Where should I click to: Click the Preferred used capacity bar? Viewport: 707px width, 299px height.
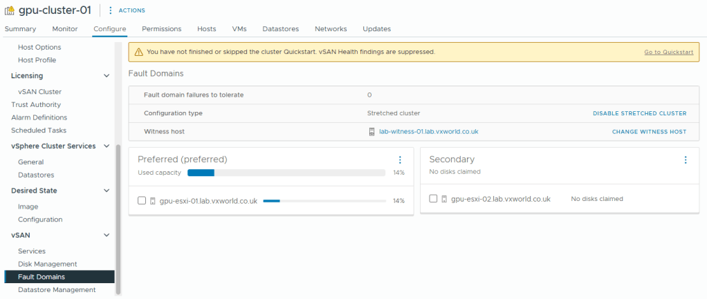point(286,173)
